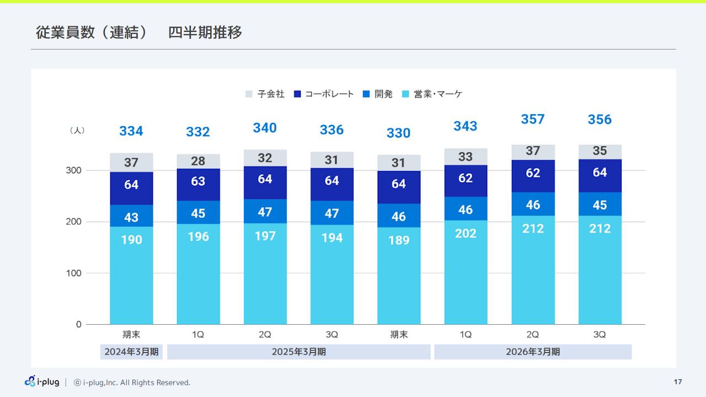Select the 2026年3月期 period band
This screenshot has height=397, width=706.
coord(532,352)
